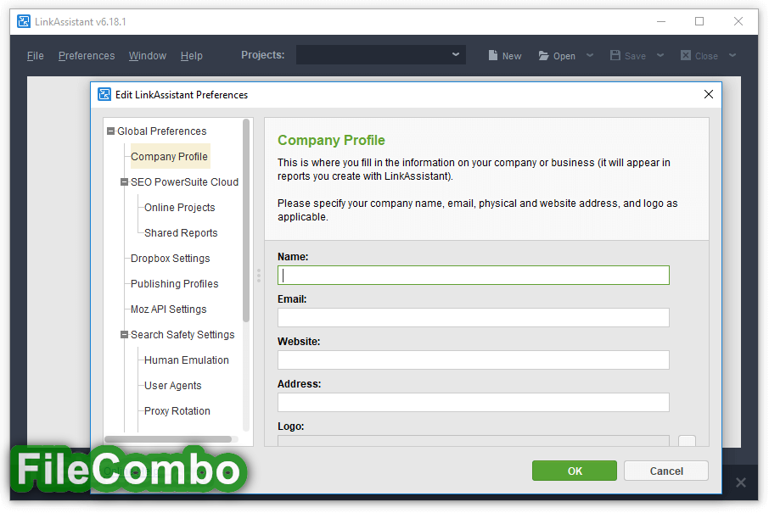This screenshot has height=513, width=769.
Task: Select User Agents tree item
Action: (172, 386)
